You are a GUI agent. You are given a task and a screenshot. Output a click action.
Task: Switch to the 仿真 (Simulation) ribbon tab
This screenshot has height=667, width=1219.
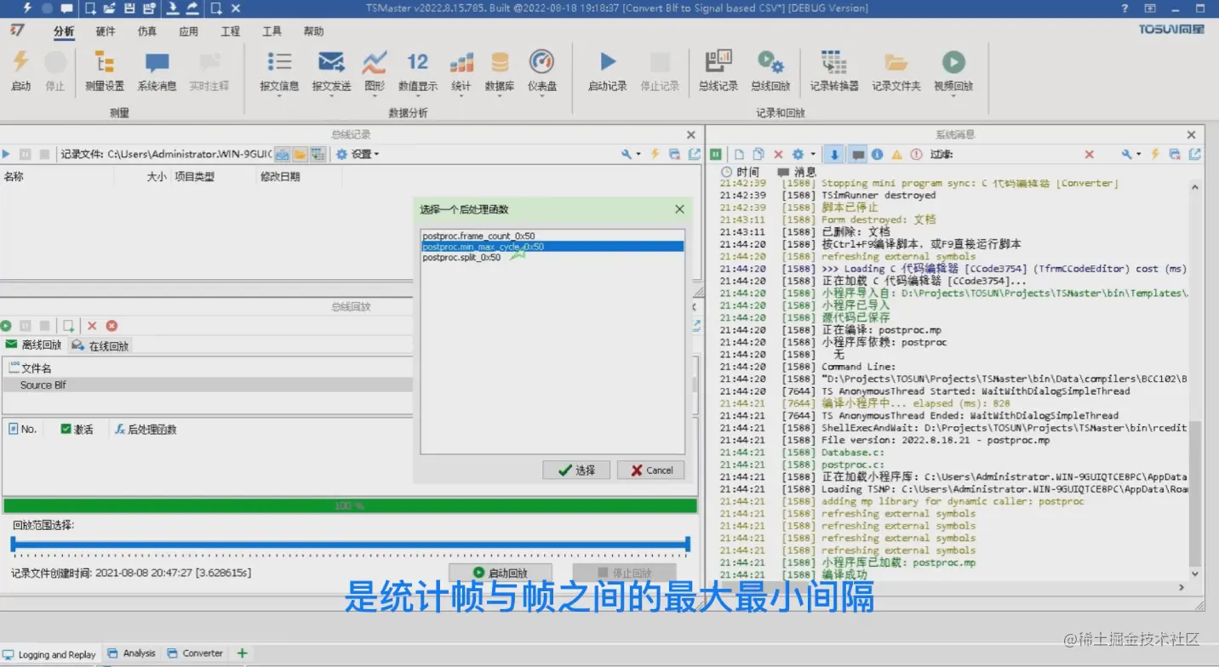click(147, 31)
